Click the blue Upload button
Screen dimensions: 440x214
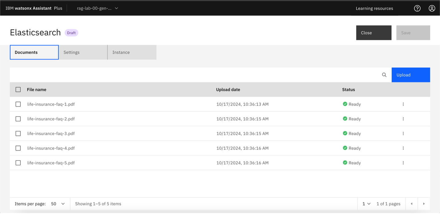pos(410,75)
